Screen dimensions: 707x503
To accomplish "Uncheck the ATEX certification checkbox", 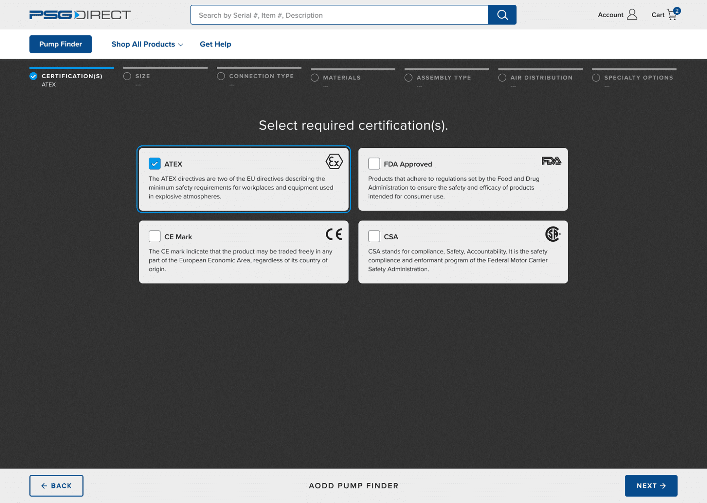I will [154, 164].
